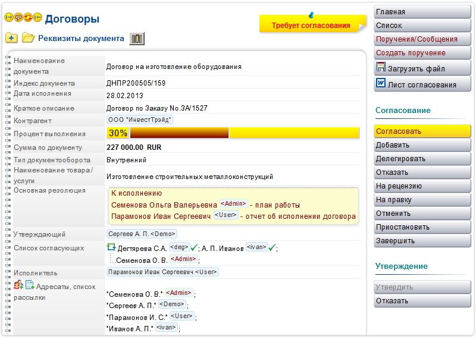Click the Внутренний document flow value

[126, 160]
